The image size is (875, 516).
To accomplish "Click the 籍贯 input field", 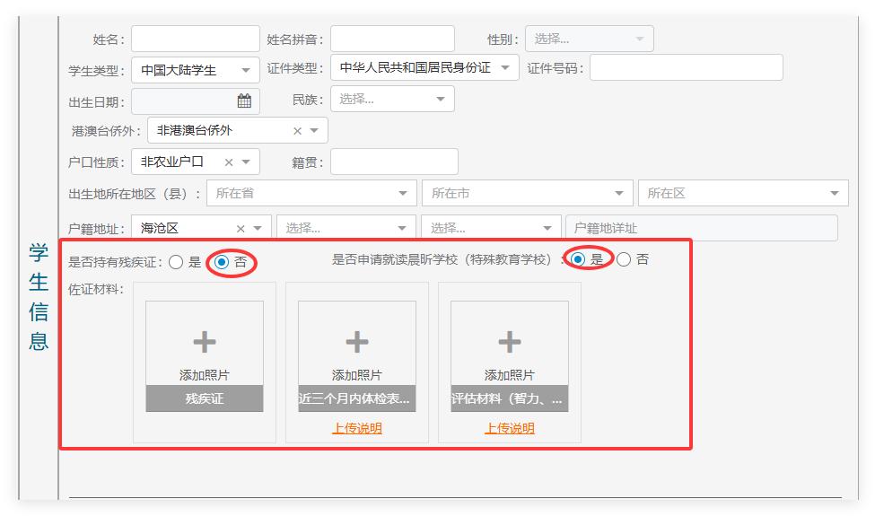I will coord(394,162).
